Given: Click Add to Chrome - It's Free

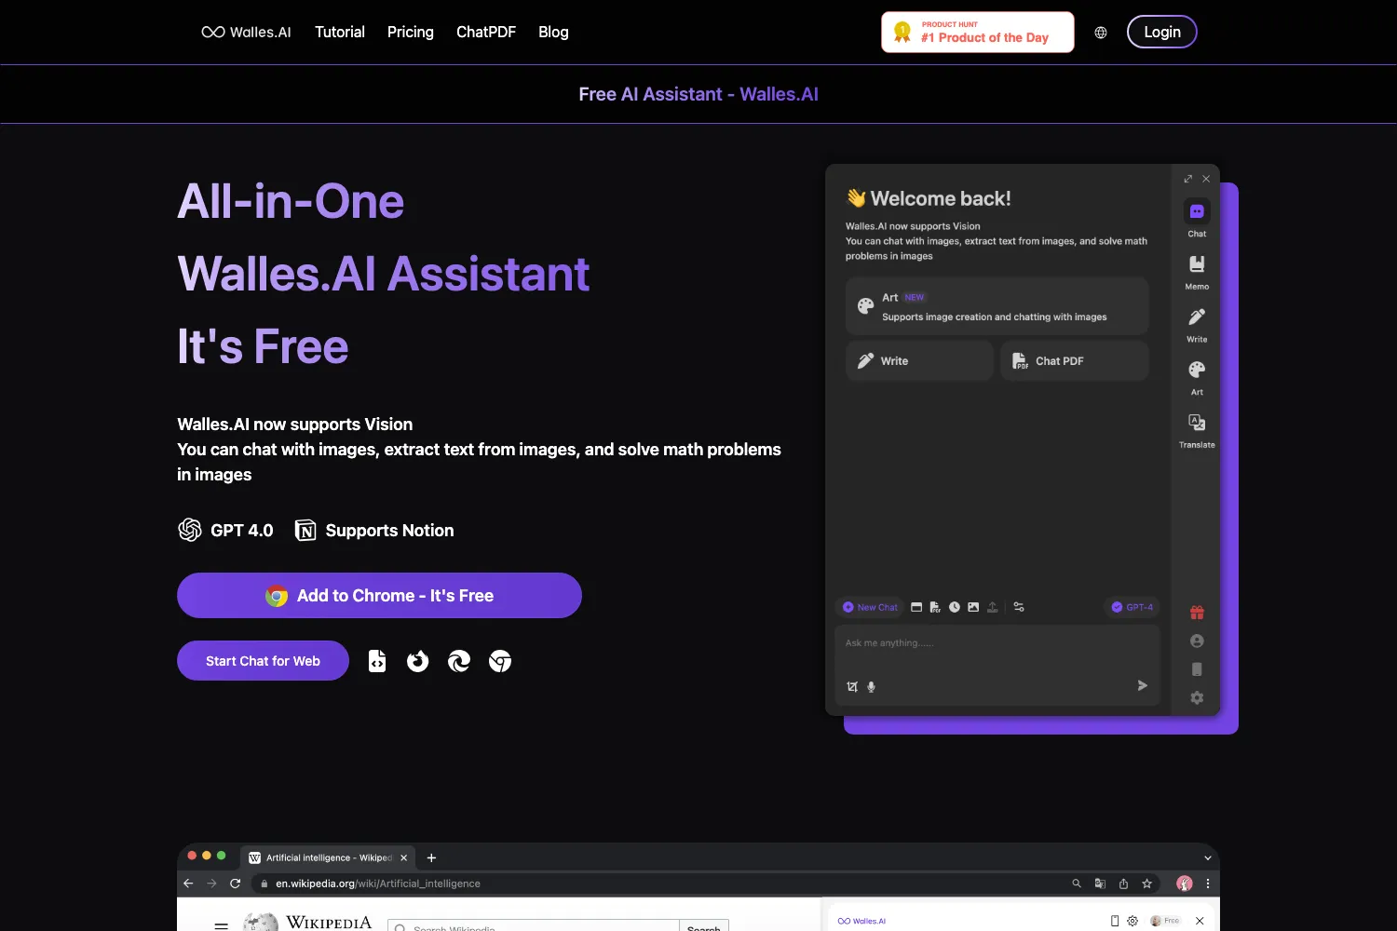Looking at the screenshot, I should (x=379, y=596).
